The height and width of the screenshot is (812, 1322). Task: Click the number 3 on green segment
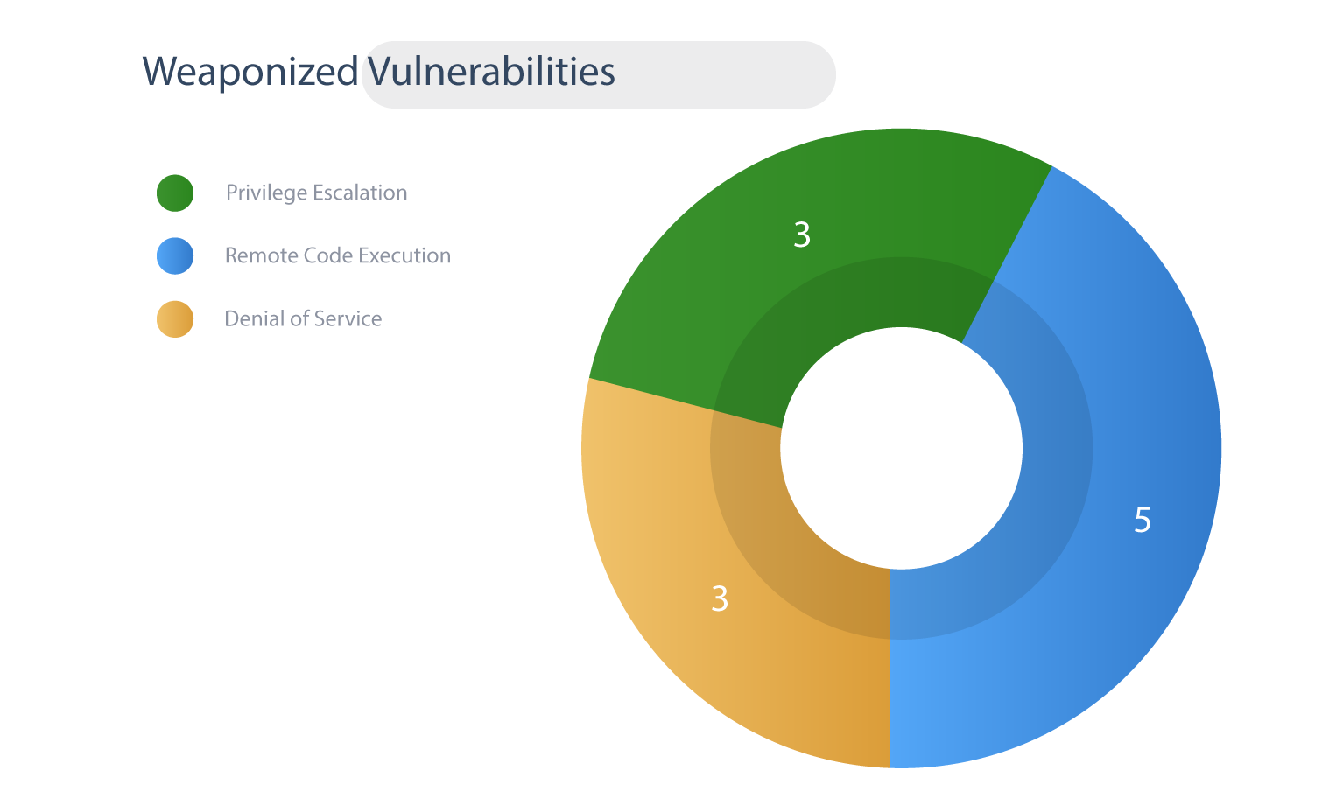point(802,234)
